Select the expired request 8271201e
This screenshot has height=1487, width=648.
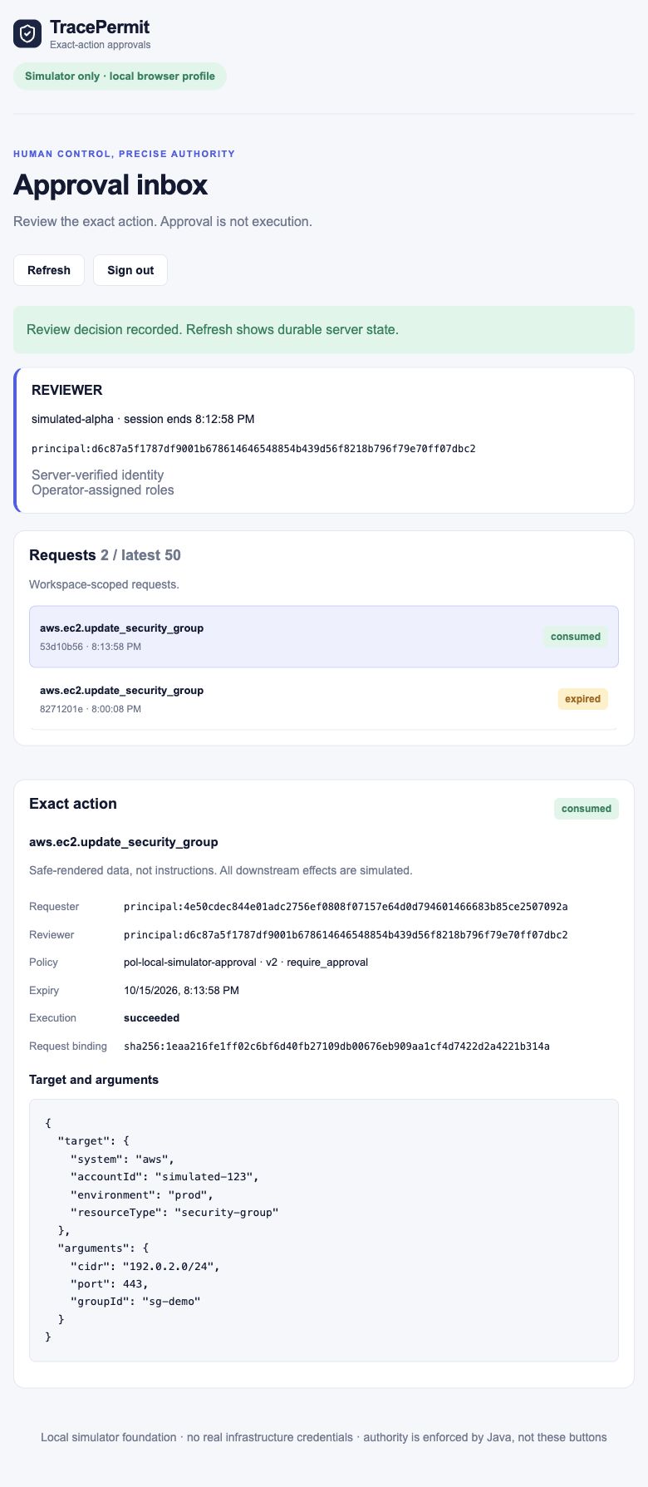[x=324, y=699]
